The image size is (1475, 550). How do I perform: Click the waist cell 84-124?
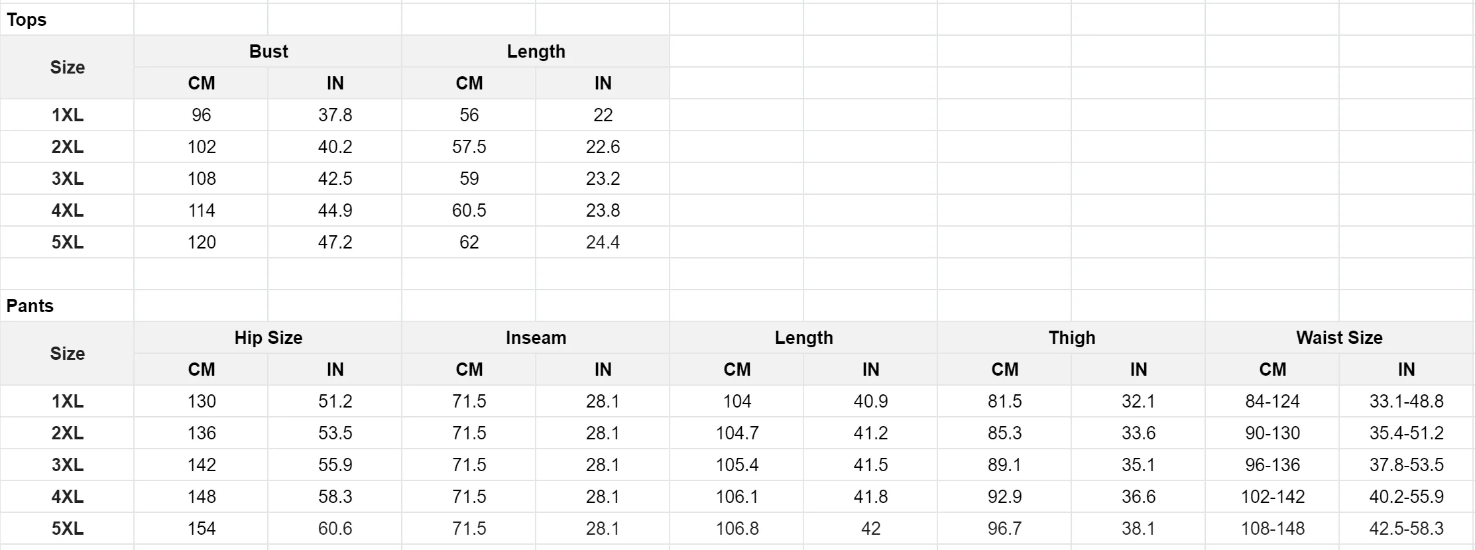[1273, 402]
